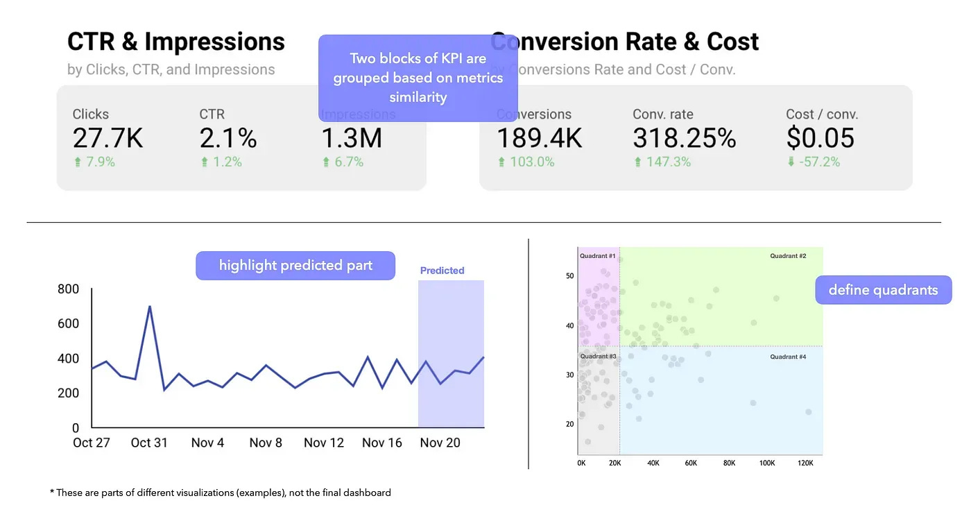Expand the KPI grouping annotation about metrics similarity
Screen dimensions: 971x521
click(x=418, y=77)
